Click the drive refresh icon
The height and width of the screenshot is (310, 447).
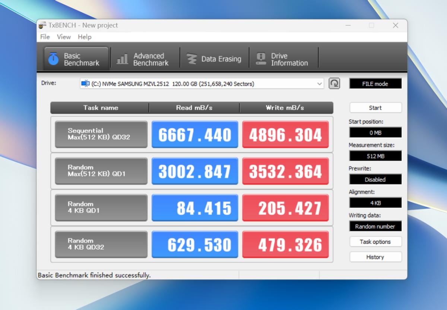pyautogui.click(x=334, y=83)
